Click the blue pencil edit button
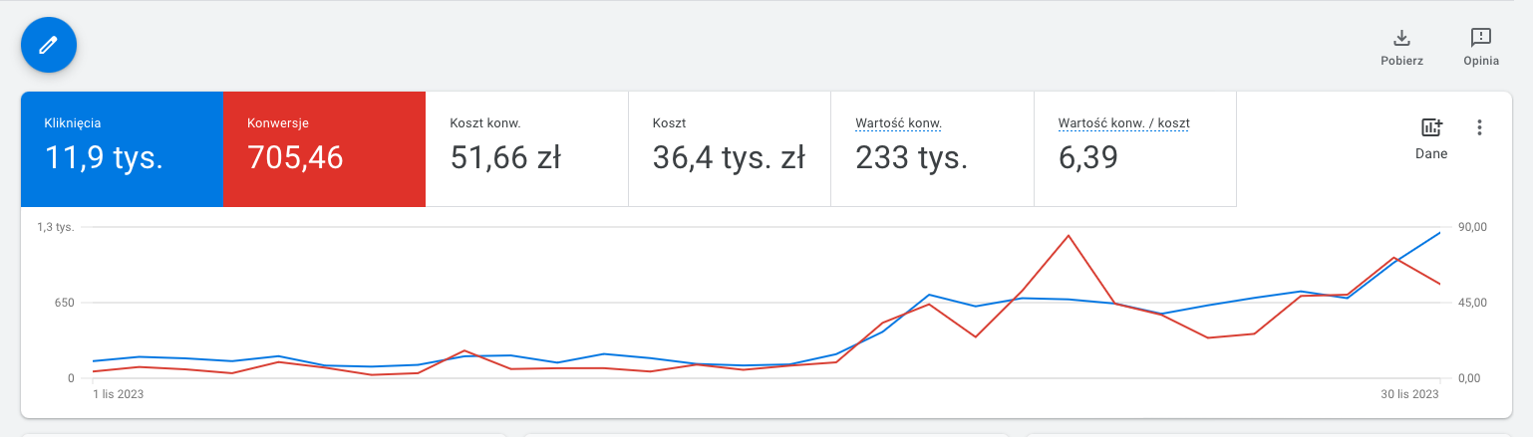The height and width of the screenshot is (437, 1533). click(x=49, y=45)
